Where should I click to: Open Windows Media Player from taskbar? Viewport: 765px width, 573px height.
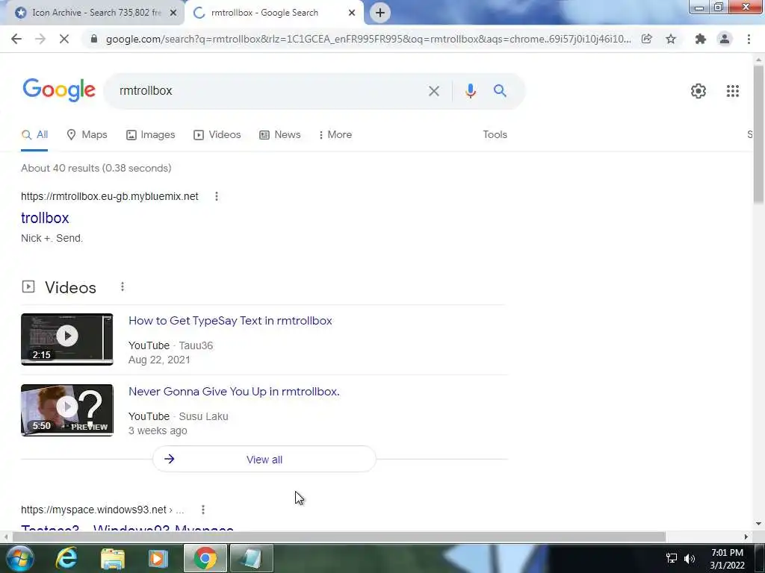click(x=158, y=558)
